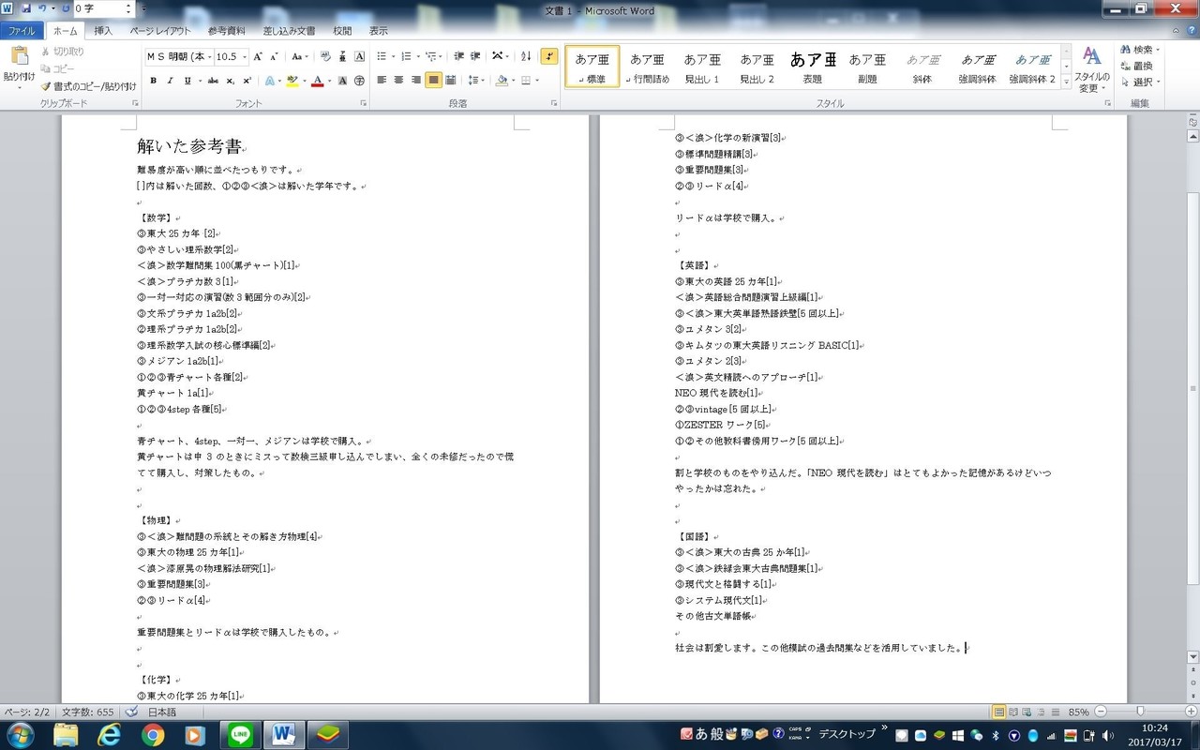Switch to the 校閲 (Review) tab
The height and width of the screenshot is (750, 1200).
tap(342, 31)
